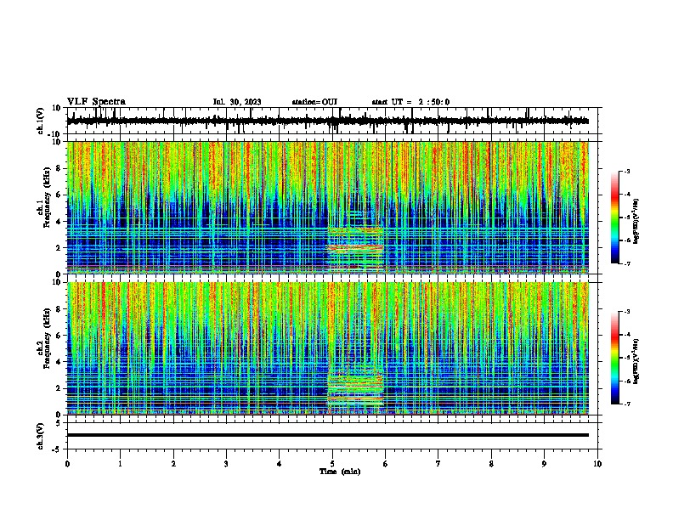The width and height of the screenshot is (673, 520).
Task: Click the "Time (min)" axis label
Action: [340, 472]
